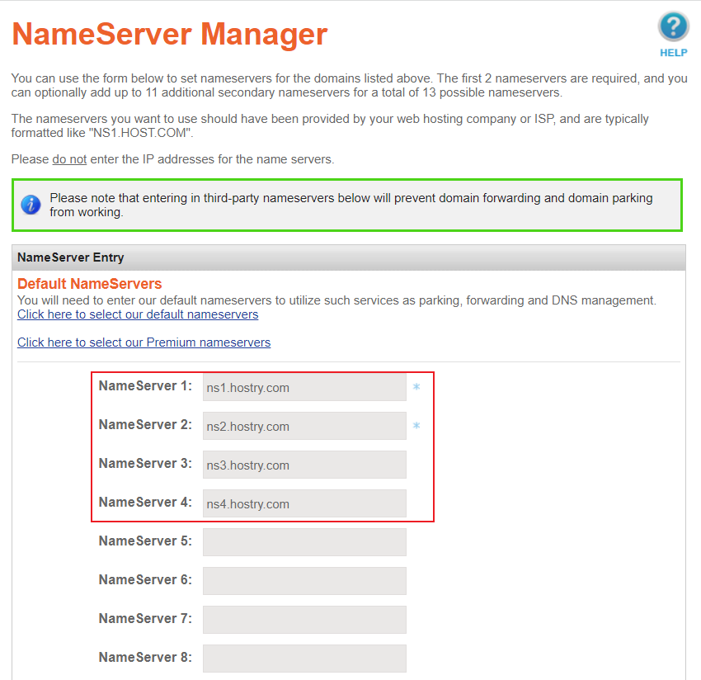
Task: Click the 'NameServer 2:' label
Action: click(145, 424)
